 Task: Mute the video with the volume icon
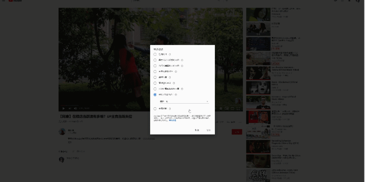[x=75, y=109]
